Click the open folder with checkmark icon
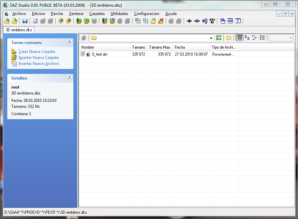This screenshot has height=219, width=298. point(153,21)
